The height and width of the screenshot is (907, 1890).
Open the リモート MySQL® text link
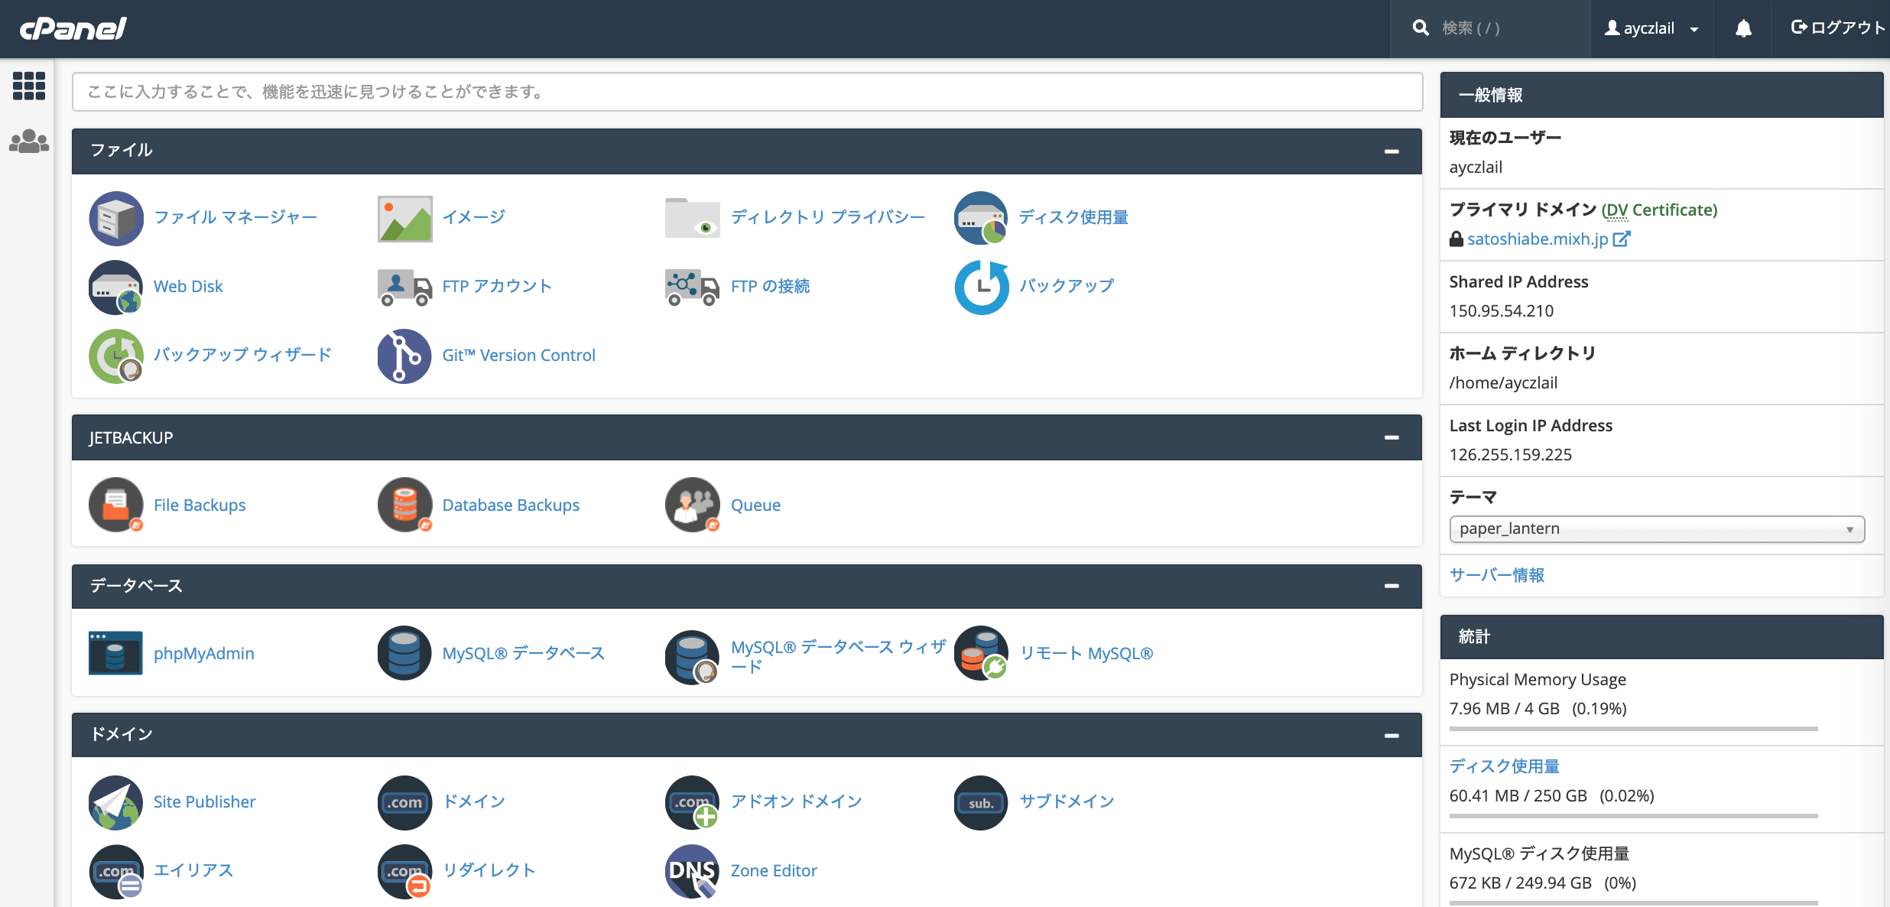click(1086, 653)
